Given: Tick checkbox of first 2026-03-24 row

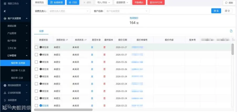Looking at the screenshot, I should (x=36, y=77).
